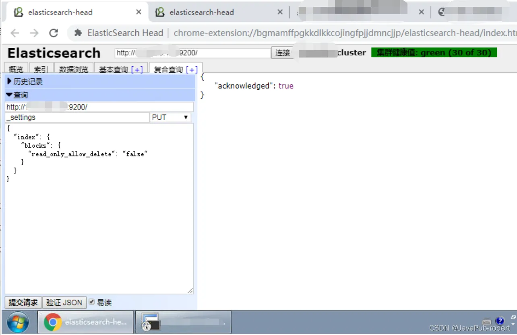Click the 验证 JSON validate button
Viewport: 517px width, 335px height.
pos(64,302)
